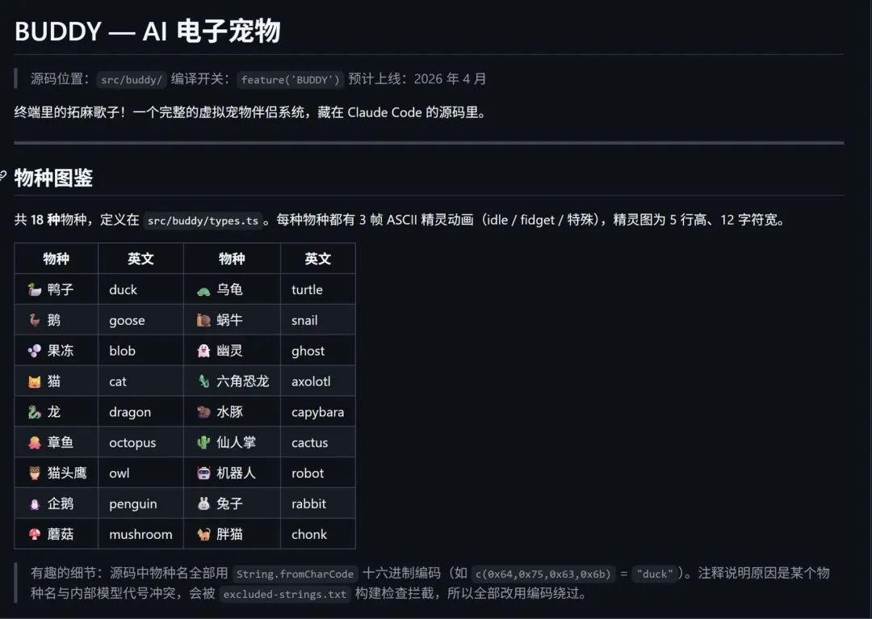
Task: Click the BUDDY — AI 电子宠物 page title
Action: click(148, 32)
